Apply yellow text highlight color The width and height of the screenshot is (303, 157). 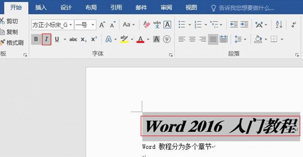124,39
